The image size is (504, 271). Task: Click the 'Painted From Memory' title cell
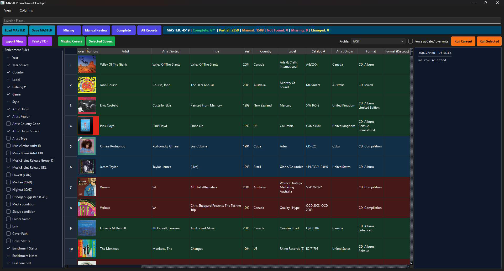[x=216, y=105]
